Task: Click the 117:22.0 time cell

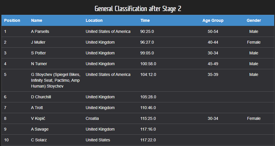Action: [x=148, y=140]
